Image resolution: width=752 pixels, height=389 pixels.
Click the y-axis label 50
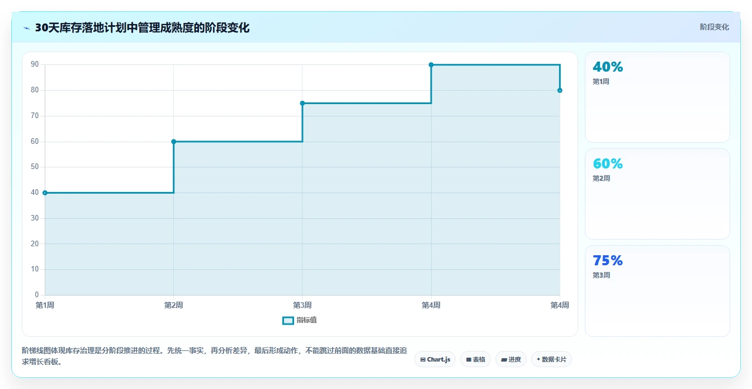35,167
